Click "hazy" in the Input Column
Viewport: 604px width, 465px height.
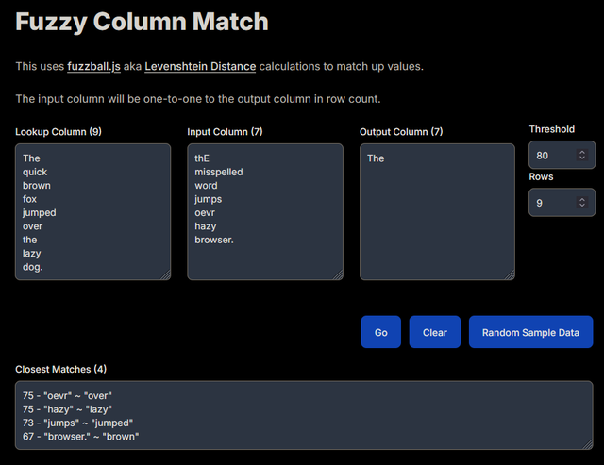pos(206,226)
